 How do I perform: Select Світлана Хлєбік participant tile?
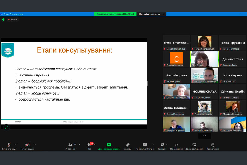tap(233, 92)
